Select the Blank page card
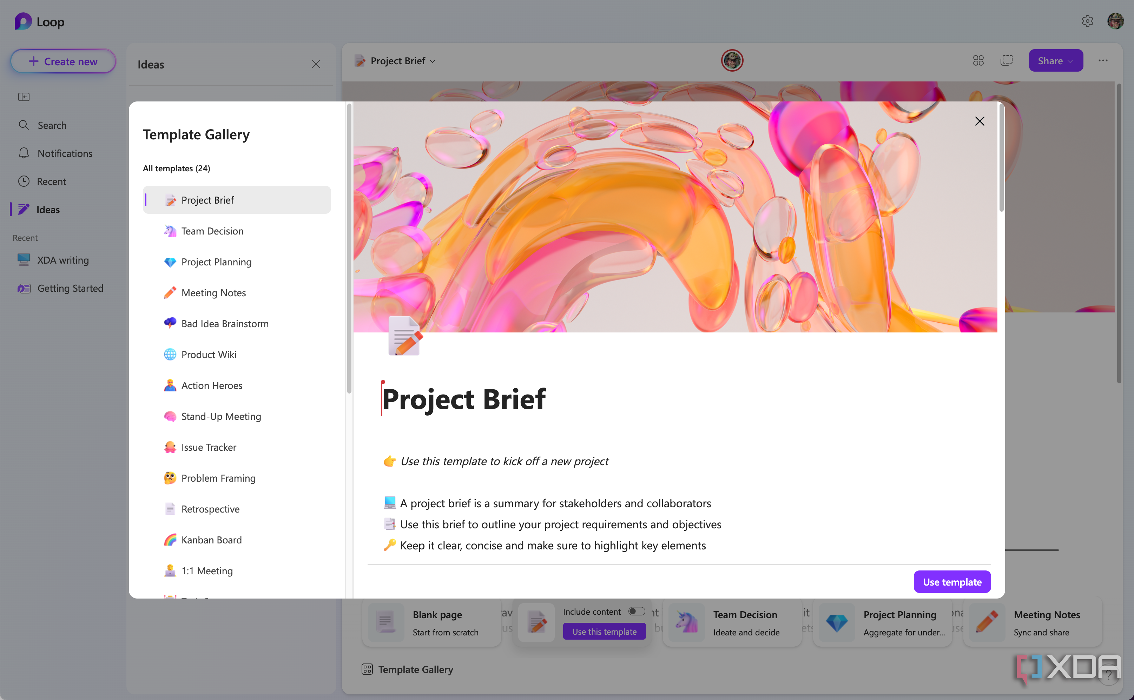This screenshot has height=700, width=1134. pyautogui.click(x=432, y=623)
